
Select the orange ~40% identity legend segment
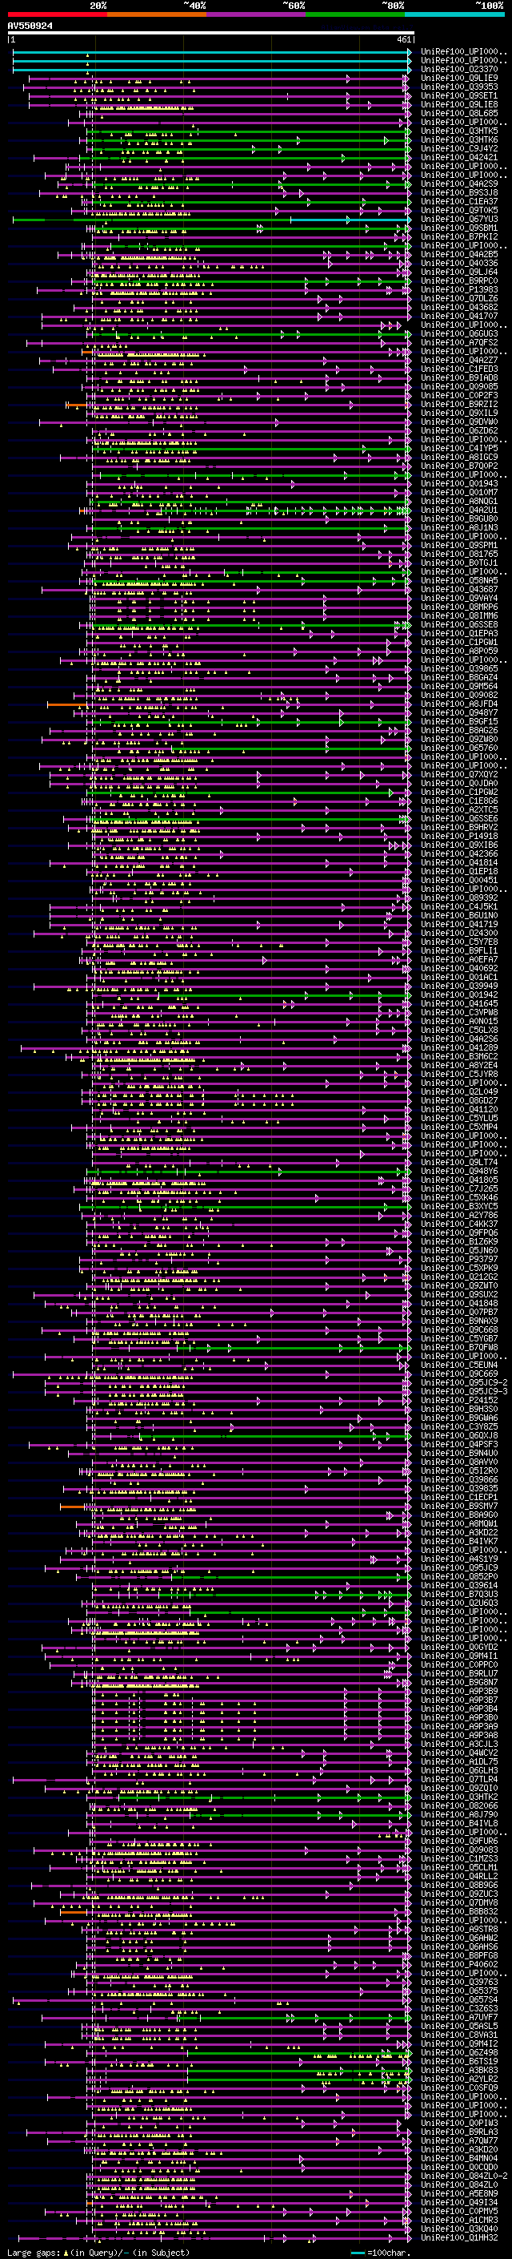(157, 14)
